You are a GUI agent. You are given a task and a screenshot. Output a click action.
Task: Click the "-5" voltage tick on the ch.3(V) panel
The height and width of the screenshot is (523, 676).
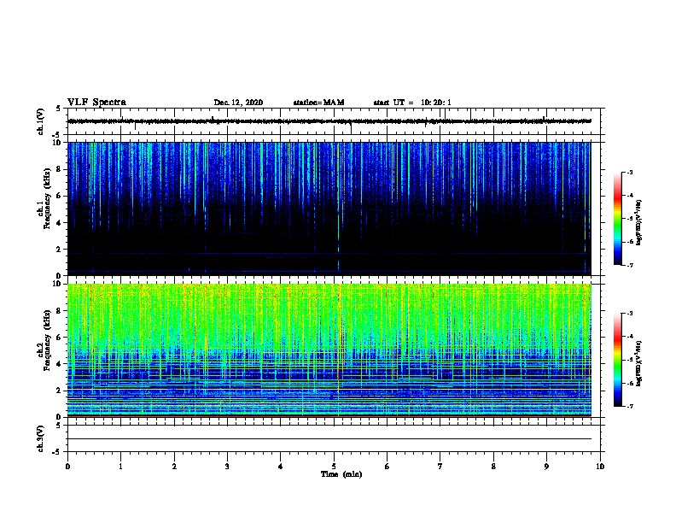pos(57,452)
